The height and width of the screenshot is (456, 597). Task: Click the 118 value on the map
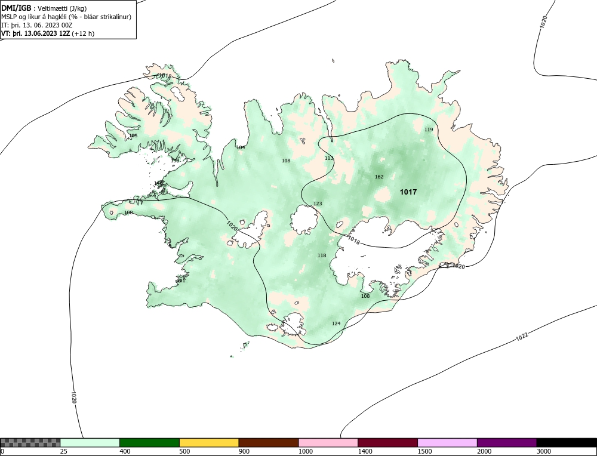click(x=322, y=255)
